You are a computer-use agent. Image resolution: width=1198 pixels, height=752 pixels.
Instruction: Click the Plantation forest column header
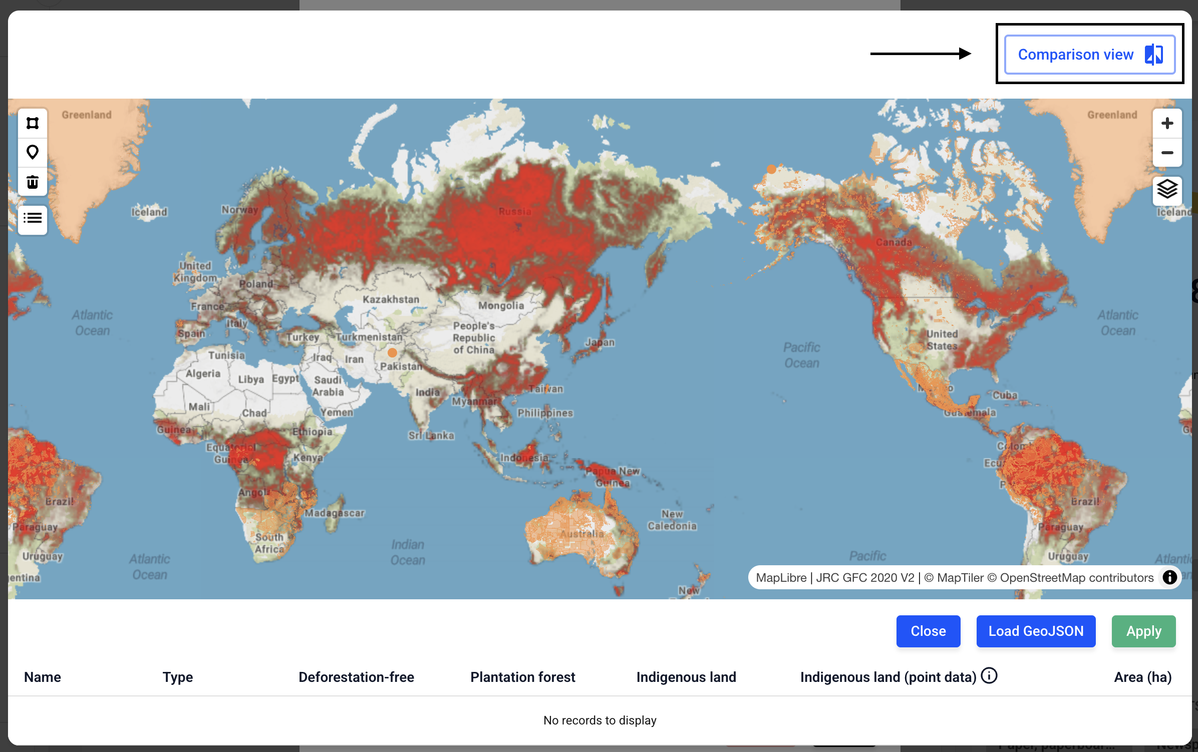point(522,677)
